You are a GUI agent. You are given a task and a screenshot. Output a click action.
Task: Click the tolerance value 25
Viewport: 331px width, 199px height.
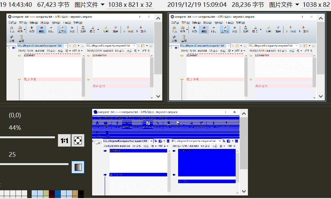12,154
